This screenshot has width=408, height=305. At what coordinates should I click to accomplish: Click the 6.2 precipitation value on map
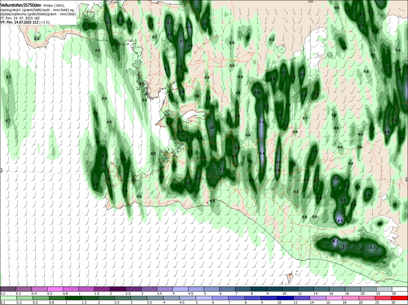[x=335, y=241]
